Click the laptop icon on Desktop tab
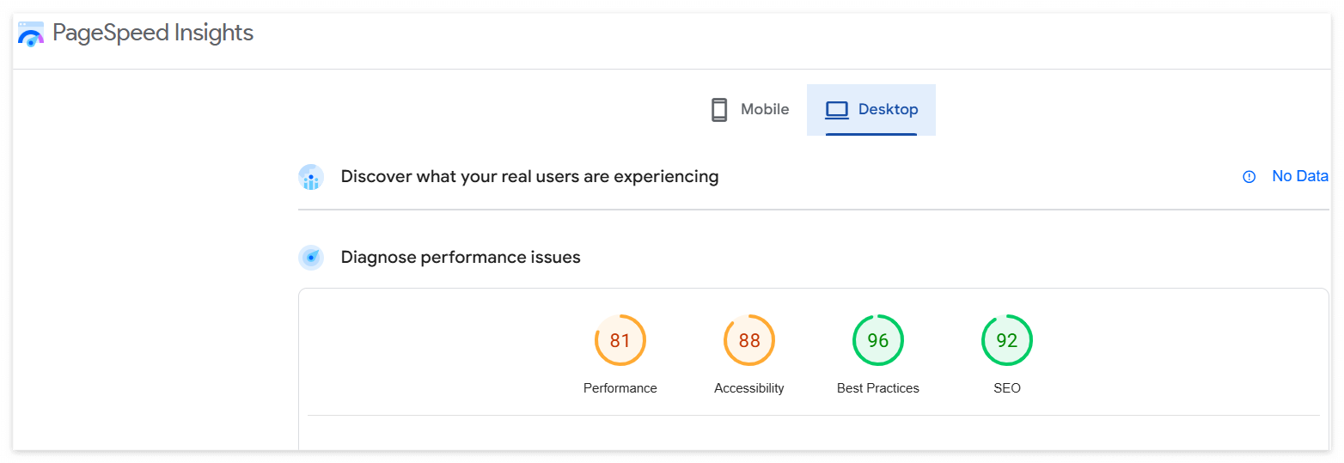This screenshot has width=1344, height=463. pos(837,110)
